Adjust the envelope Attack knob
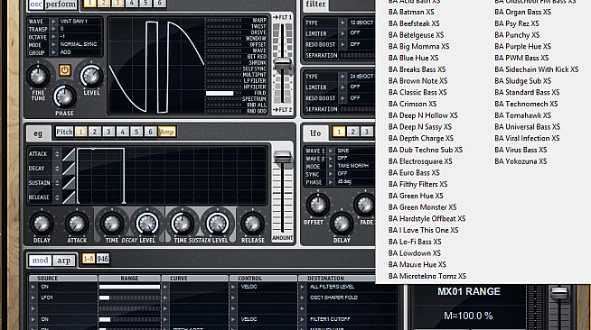 pos(77,224)
